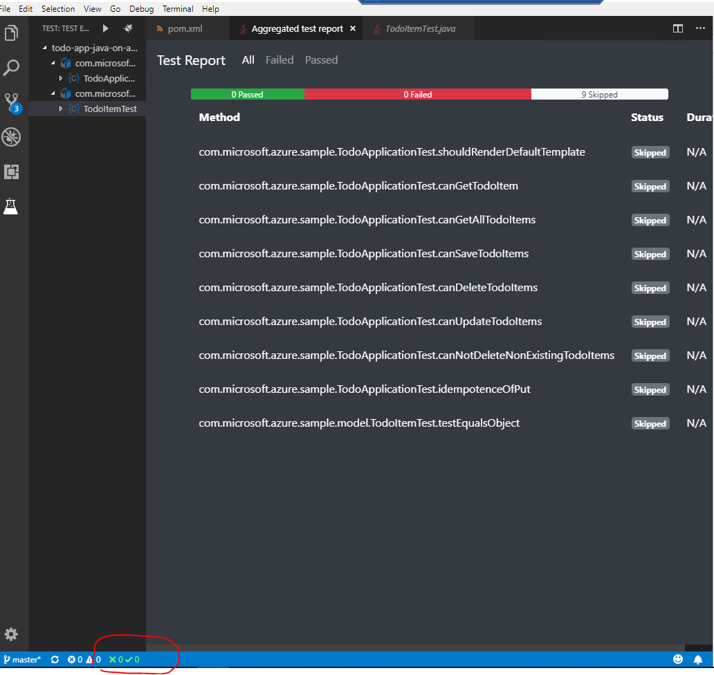The width and height of the screenshot is (714, 675).
Task: Switch to the Failed filter in Test Report
Action: (279, 59)
